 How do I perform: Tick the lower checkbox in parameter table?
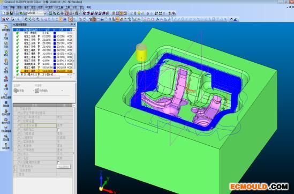58,162
